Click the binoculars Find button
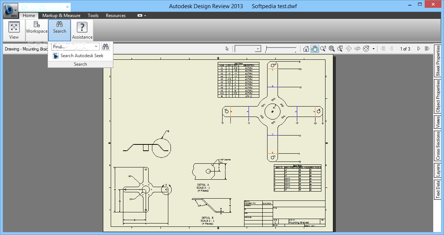Screen dimensions: 444x235 pyautogui.click(x=106, y=47)
